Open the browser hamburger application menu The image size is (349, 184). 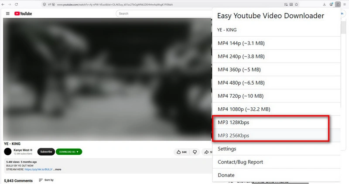pyautogui.click(x=345, y=4)
